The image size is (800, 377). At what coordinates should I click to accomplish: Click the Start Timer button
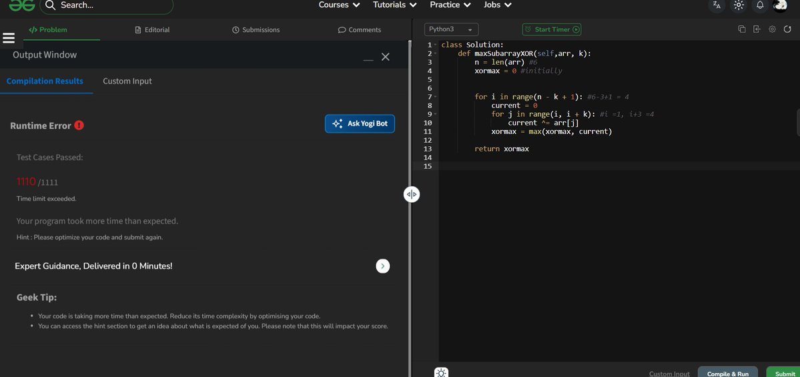pos(552,29)
